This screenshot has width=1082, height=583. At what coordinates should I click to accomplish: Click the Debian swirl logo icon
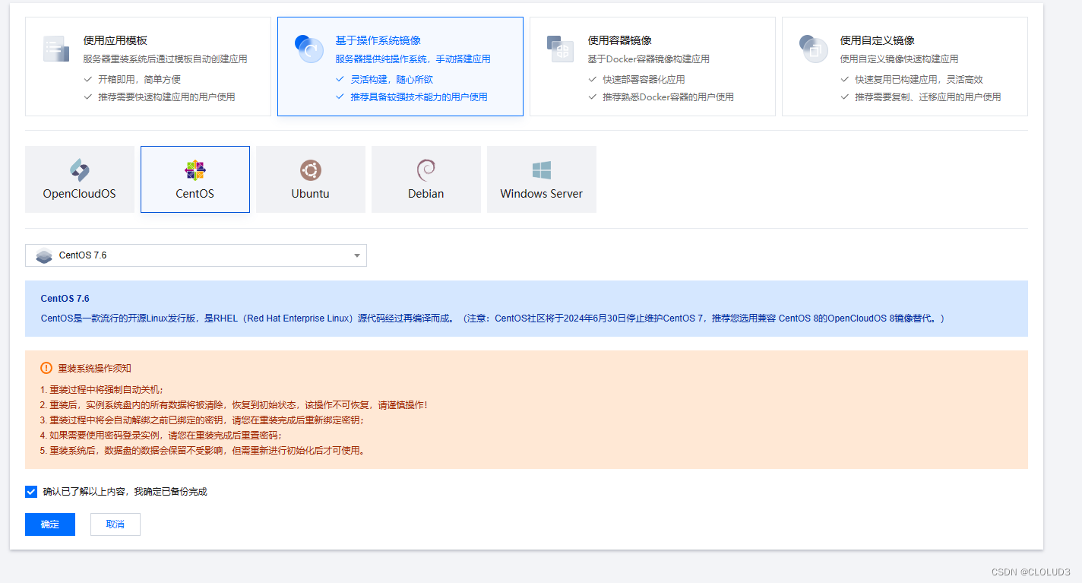[426, 170]
